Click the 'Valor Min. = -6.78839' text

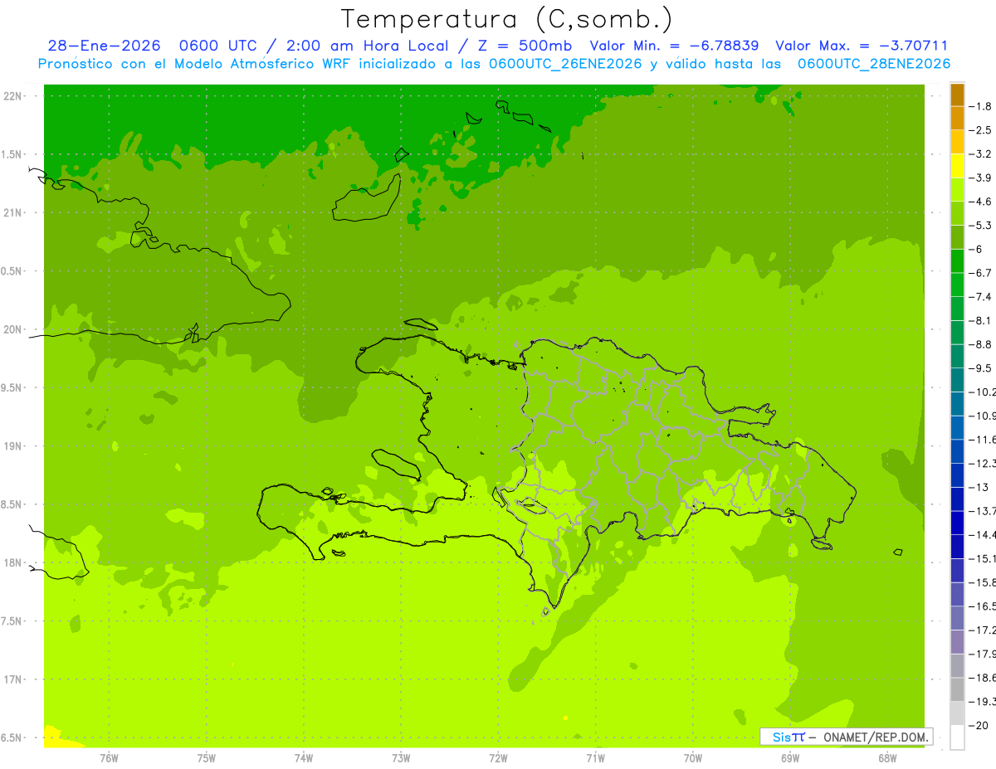[x=674, y=46]
